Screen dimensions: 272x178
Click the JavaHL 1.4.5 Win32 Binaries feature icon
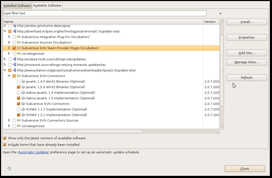pyautogui.click(x=23, y=81)
